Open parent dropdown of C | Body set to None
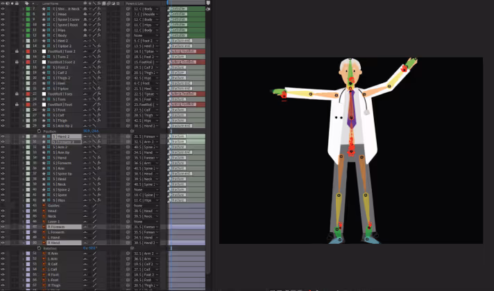494x291 pixels. [146, 35]
